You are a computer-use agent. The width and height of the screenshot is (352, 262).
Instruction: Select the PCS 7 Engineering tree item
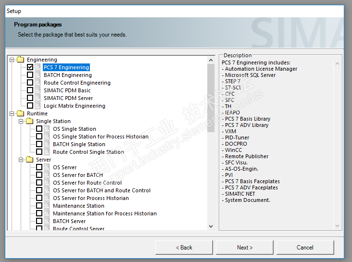(66, 67)
